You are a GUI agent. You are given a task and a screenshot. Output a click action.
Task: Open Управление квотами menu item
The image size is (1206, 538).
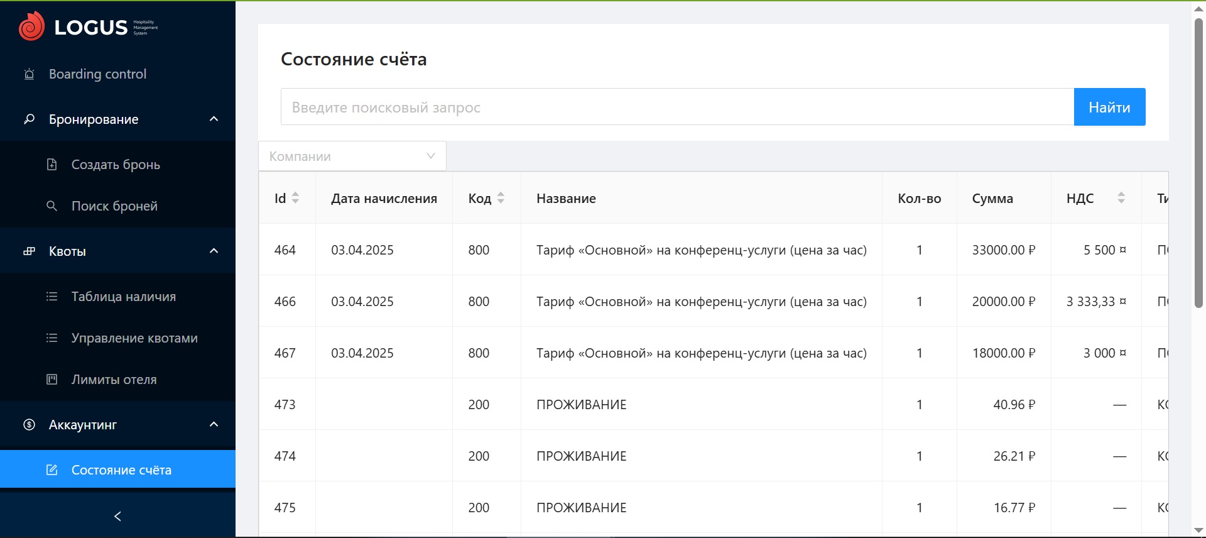click(x=134, y=338)
